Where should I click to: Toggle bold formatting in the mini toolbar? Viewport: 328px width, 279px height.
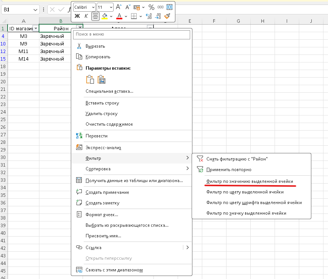pyautogui.click(x=77, y=16)
